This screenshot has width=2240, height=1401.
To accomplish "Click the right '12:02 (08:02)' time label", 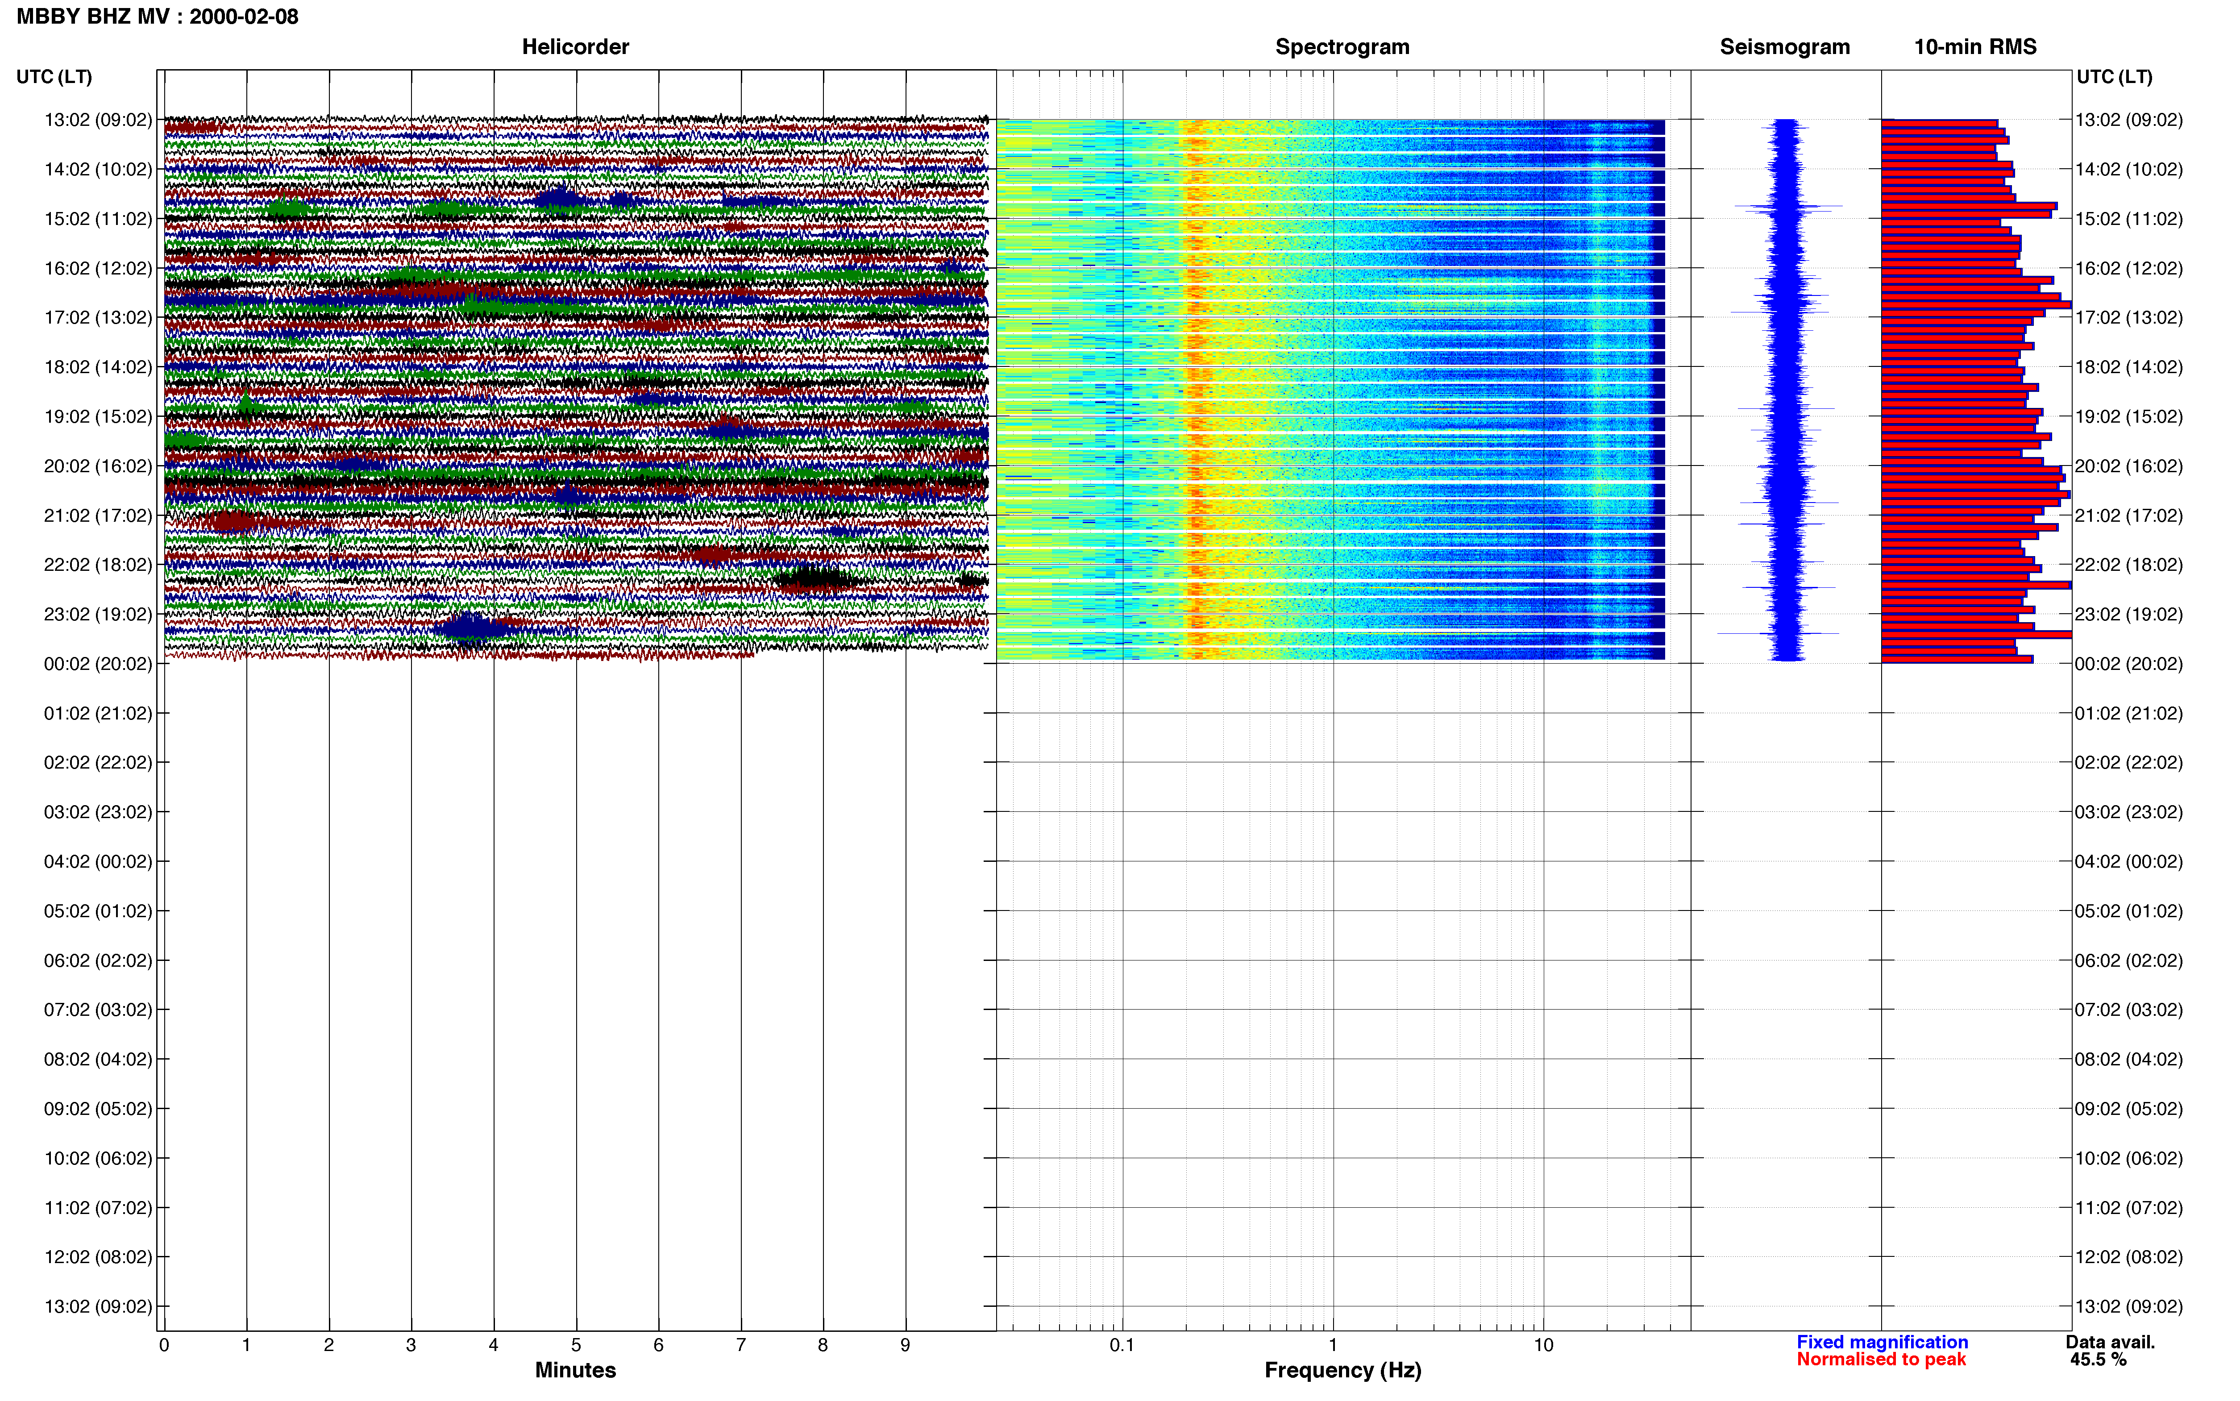I will point(2129,1257).
